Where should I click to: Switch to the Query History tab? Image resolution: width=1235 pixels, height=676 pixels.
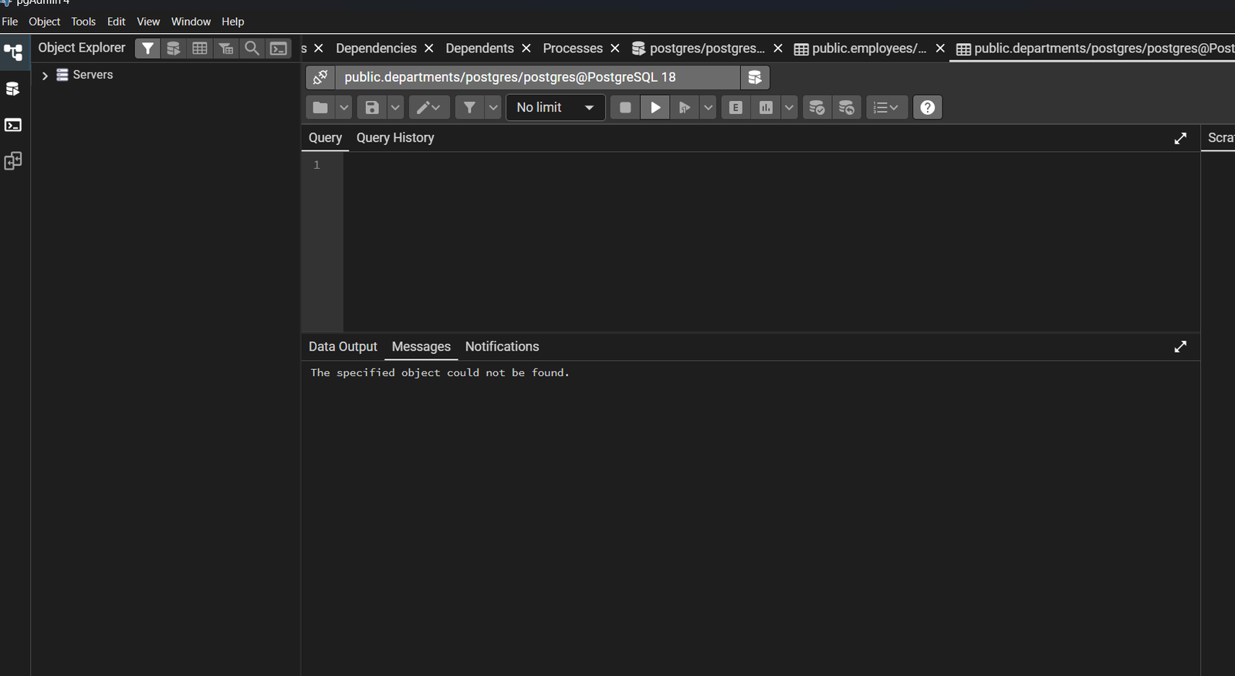[395, 138]
